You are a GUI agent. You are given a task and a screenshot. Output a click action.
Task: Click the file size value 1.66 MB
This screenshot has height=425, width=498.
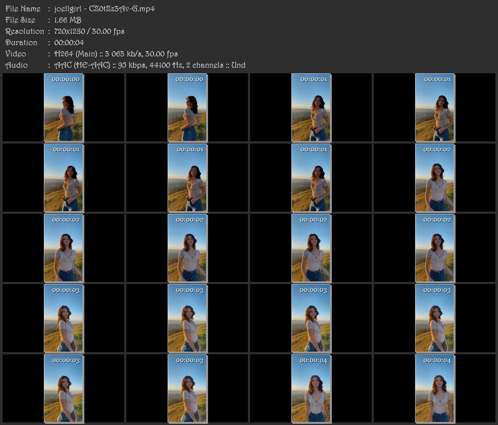(x=68, y=20)
